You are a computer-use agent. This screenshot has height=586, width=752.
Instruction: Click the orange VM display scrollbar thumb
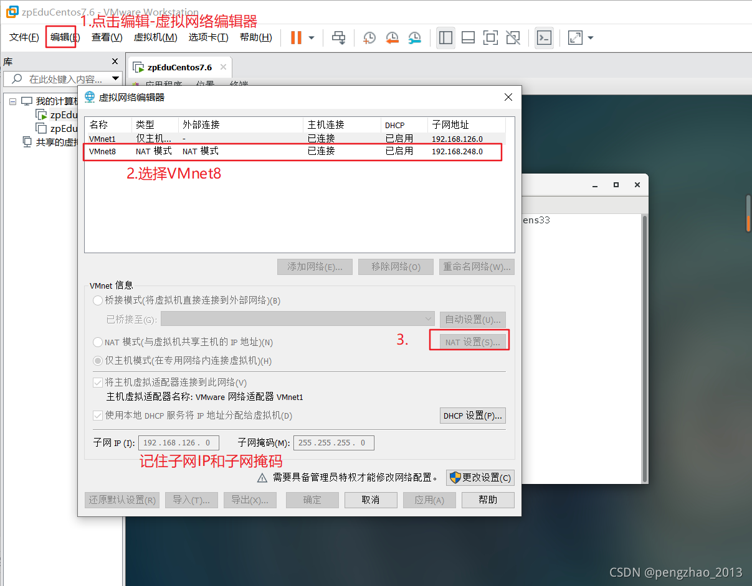click(749, 213)
